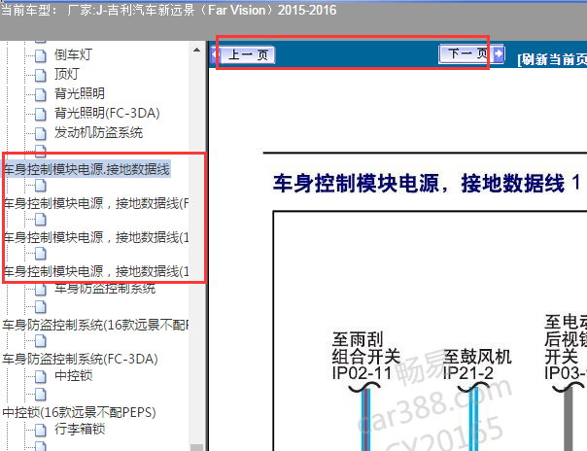Click the document icon beside 背光照明
This screenshot has width=587, height=451.
point(41,94)
